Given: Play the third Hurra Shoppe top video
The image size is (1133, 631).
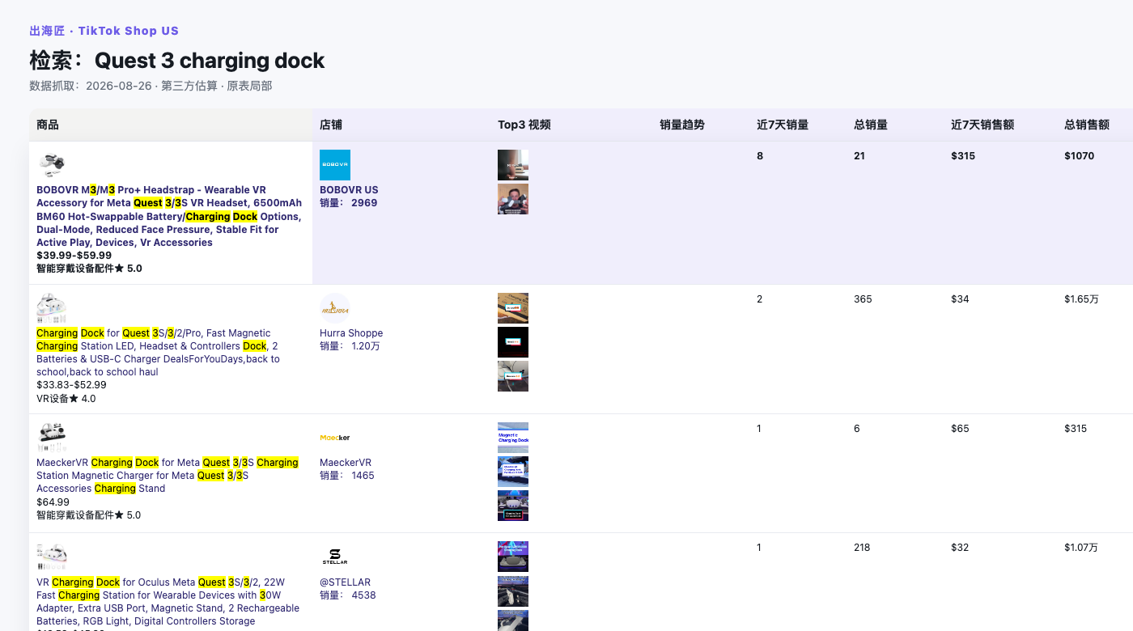Looking at the screenshot, I should pyautogui.click(x=513, y=376).
